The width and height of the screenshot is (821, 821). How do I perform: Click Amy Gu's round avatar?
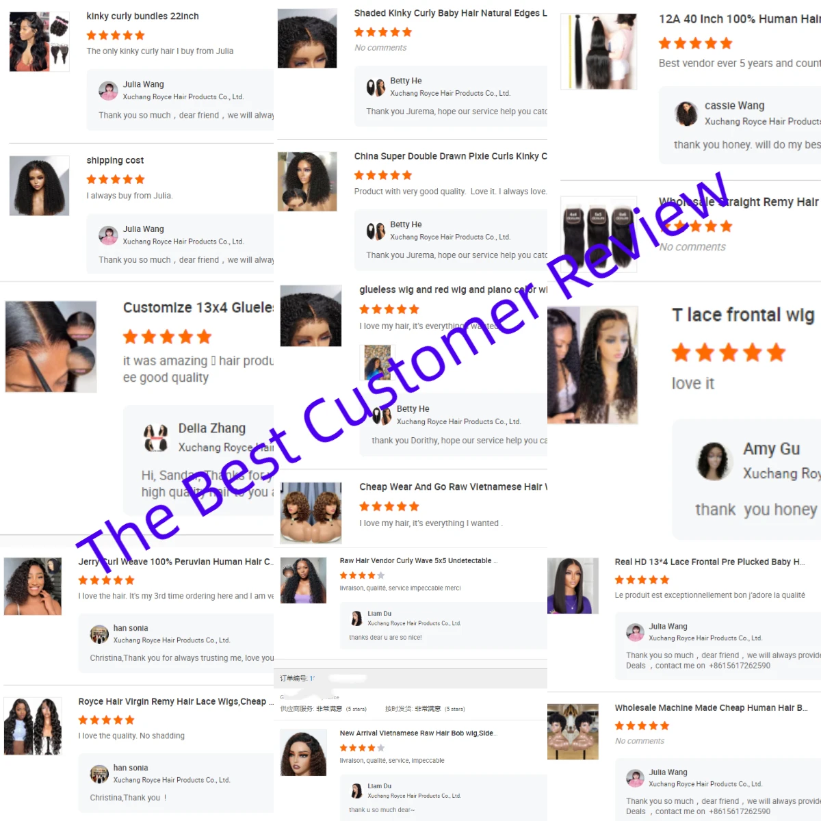tap(715, 460)
